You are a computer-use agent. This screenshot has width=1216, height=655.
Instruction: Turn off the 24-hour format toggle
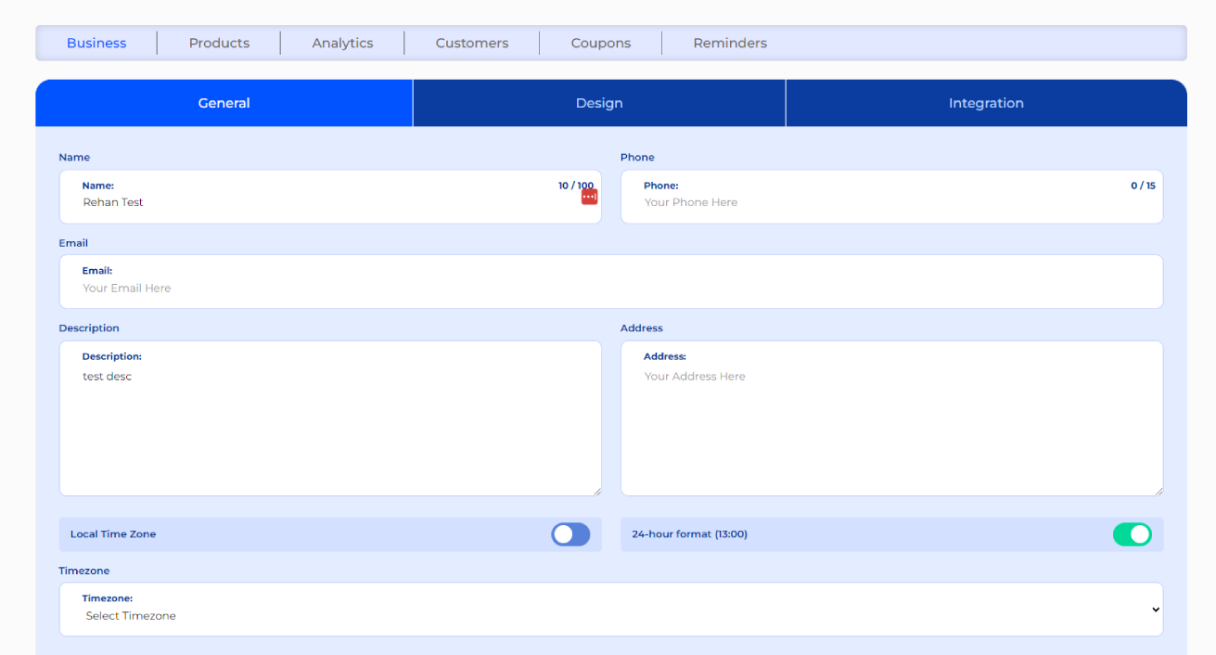[1132, 534]
